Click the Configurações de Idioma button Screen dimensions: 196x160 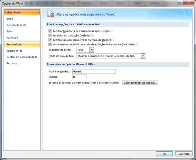[x=140, y=83]
